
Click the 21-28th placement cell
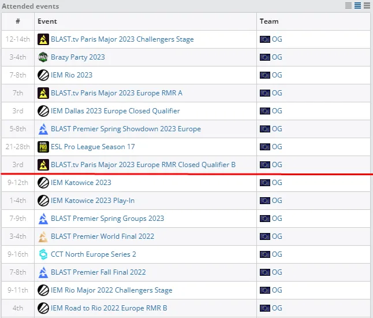coord(18,147)
